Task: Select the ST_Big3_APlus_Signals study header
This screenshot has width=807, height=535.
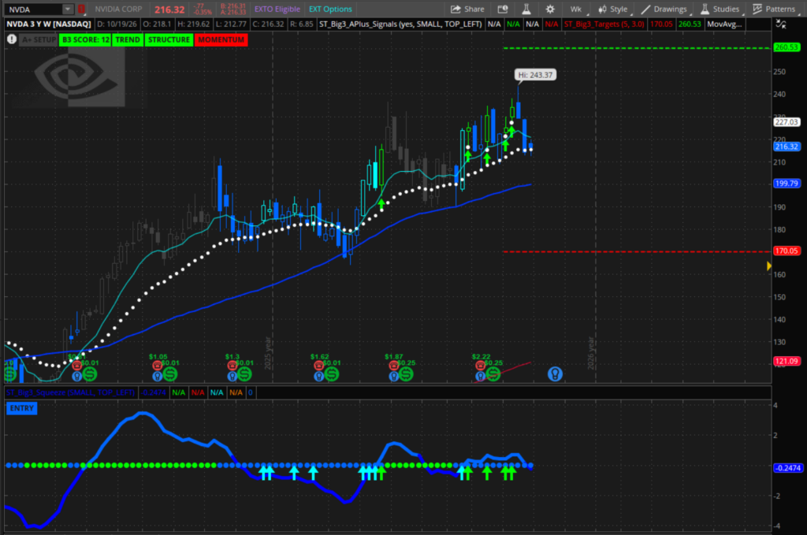Action: point(400,24)
